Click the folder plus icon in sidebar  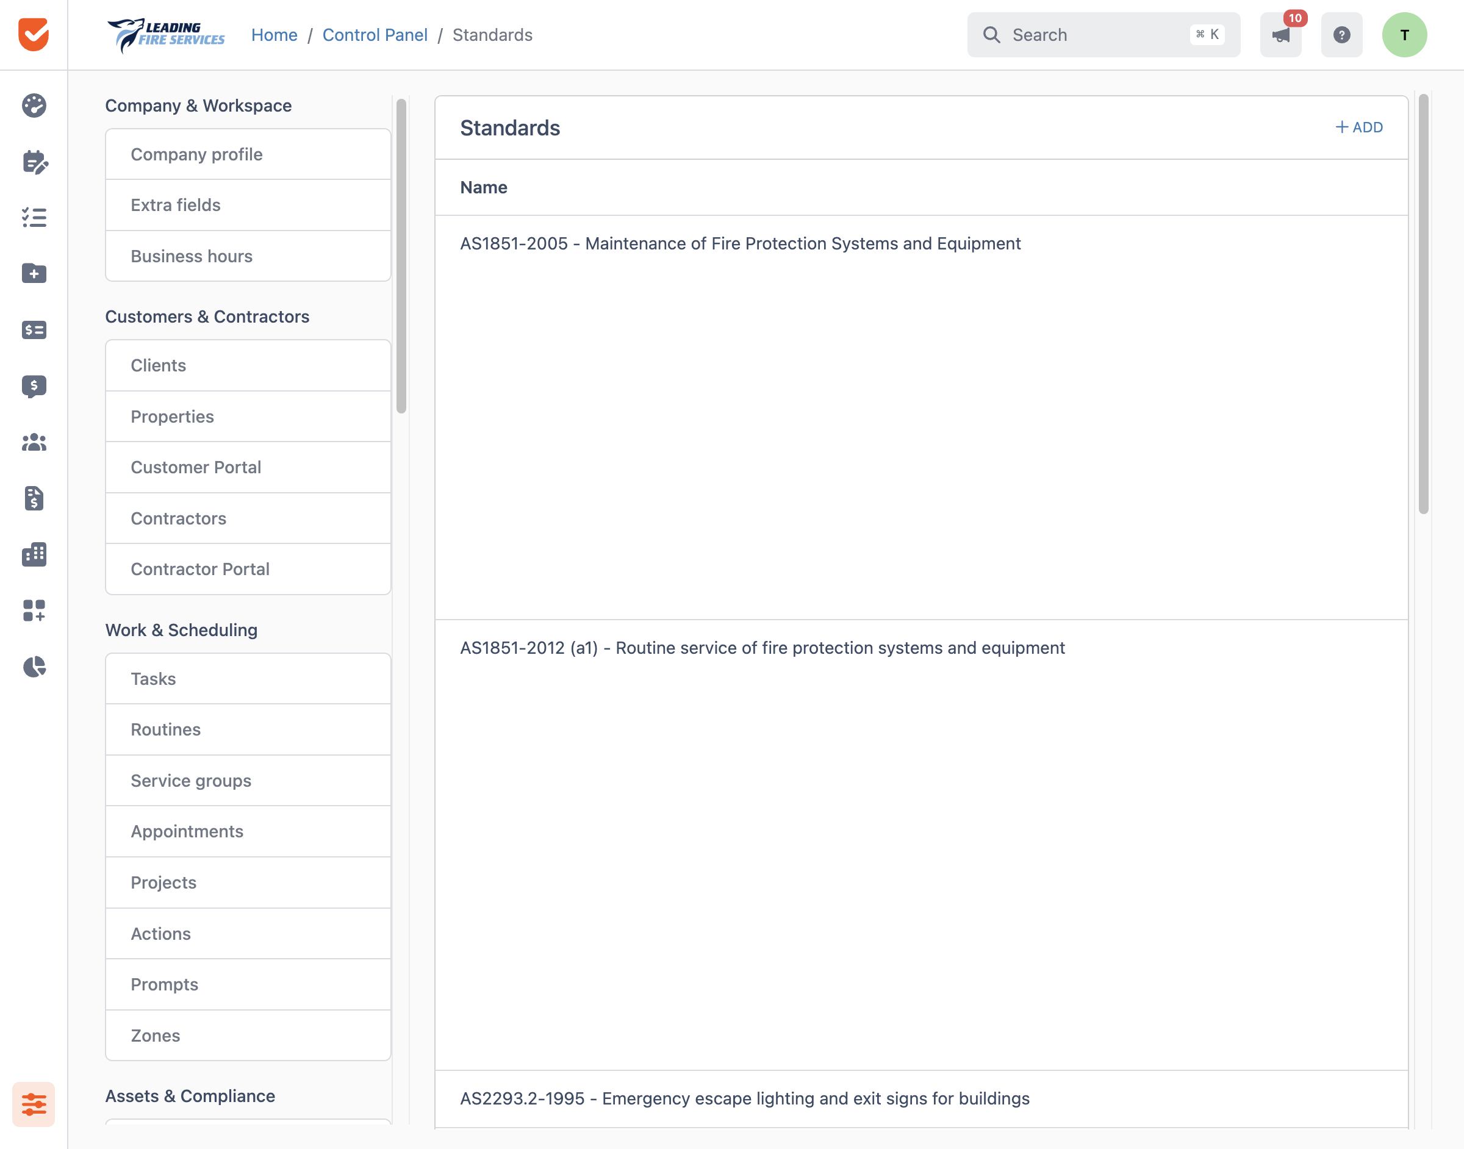pyautogui.click(x=34, y=273)
